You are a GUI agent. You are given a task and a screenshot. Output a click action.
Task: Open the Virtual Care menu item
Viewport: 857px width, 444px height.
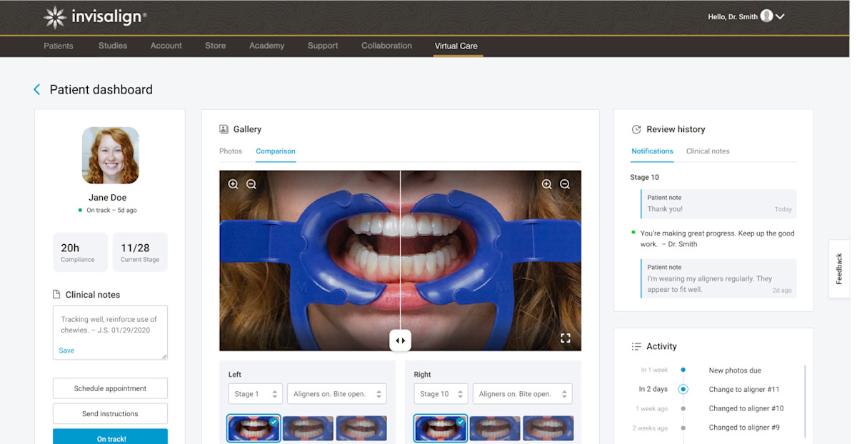click(x=456, y=45)
